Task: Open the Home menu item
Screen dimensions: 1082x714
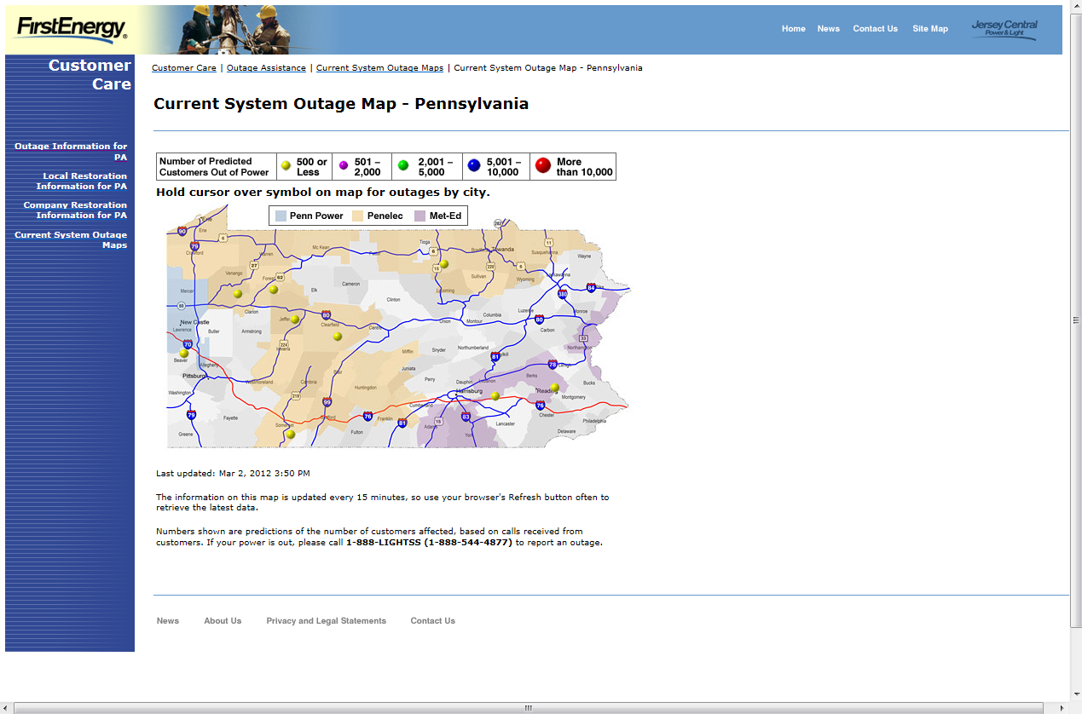Action: (x=793, y=29)
